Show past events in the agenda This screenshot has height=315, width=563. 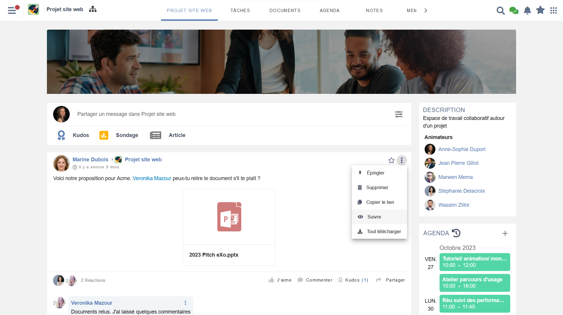pyautogui.click(x=456, y=233)
